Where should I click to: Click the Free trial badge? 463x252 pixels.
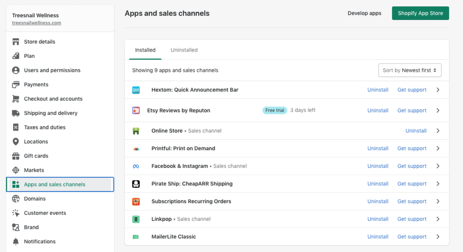click(x=274, y=110)
